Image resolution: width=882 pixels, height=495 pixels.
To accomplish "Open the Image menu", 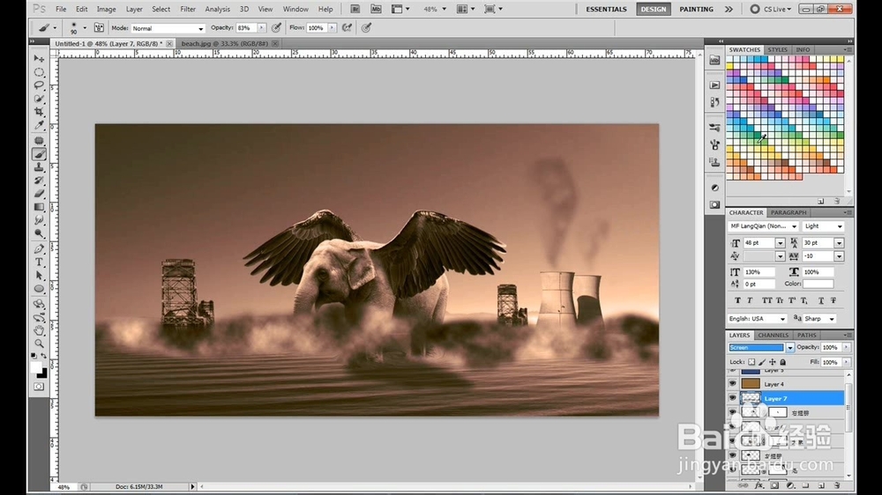I will click(x=106, y=9).
